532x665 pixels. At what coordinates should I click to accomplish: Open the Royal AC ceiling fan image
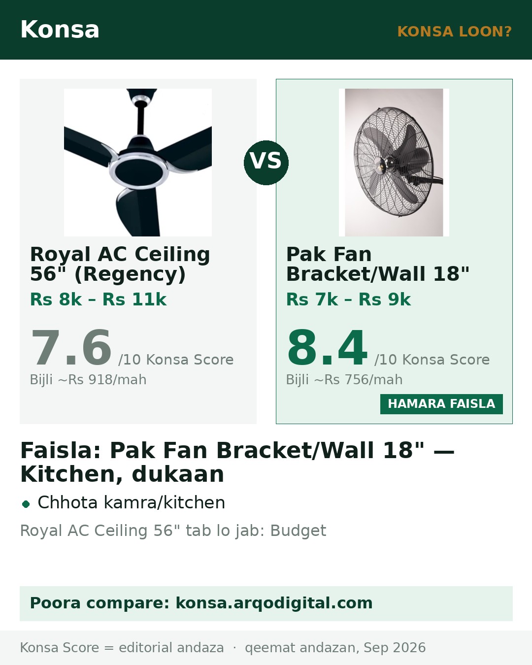[138, 163]
